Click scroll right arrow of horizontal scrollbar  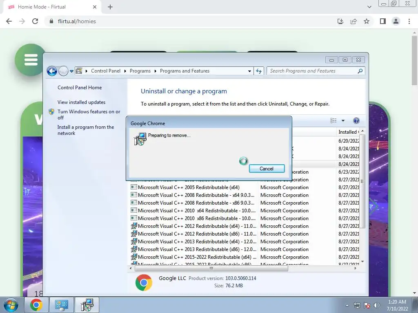[355, 268]
